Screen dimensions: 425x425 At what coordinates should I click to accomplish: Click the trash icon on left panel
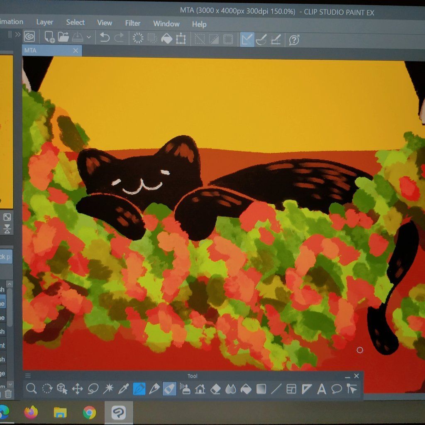pyautogui.click(x=8, y=394)
